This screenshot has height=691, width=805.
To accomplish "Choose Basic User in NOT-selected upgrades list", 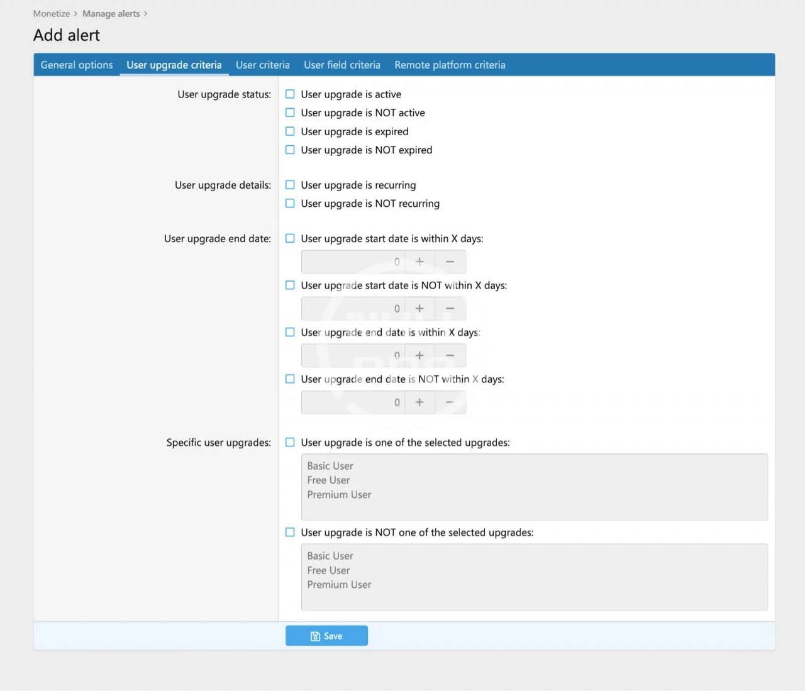I will [x=330, y=556].
